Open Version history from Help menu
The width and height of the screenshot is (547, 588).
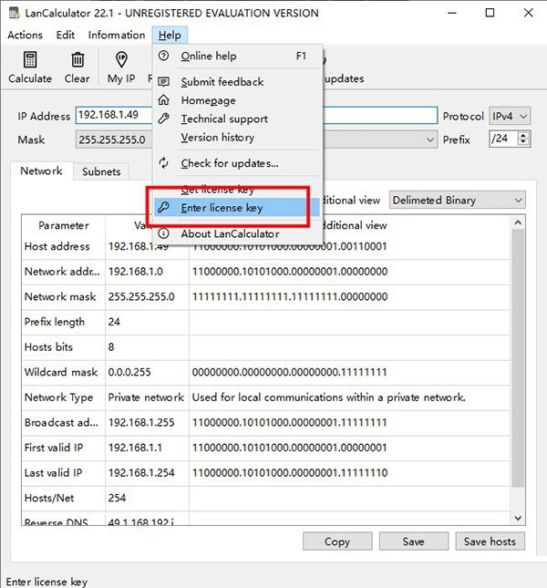click(237, 138)
